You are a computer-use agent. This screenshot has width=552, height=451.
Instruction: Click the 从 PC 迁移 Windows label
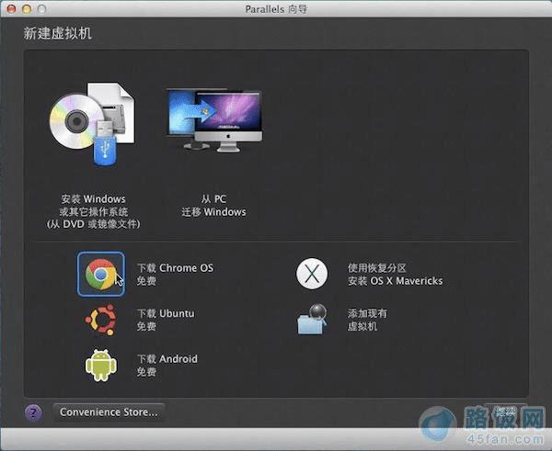[x=213, y=205]
